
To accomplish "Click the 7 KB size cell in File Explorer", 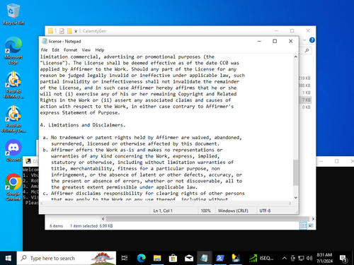I will click(307, 100).
